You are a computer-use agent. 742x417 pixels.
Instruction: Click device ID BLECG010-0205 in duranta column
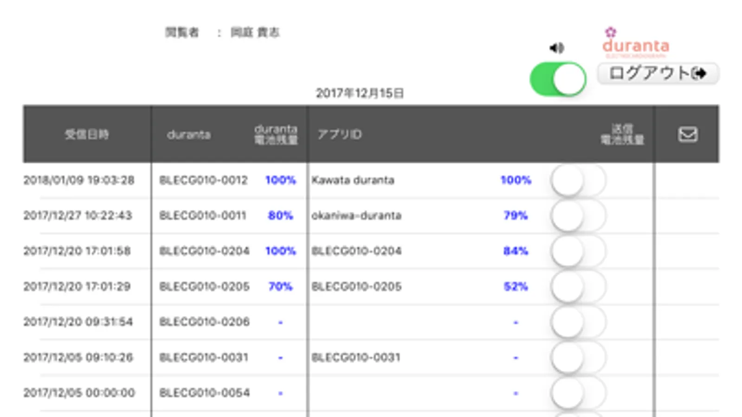pyautogui.click(x=204, y=286)
